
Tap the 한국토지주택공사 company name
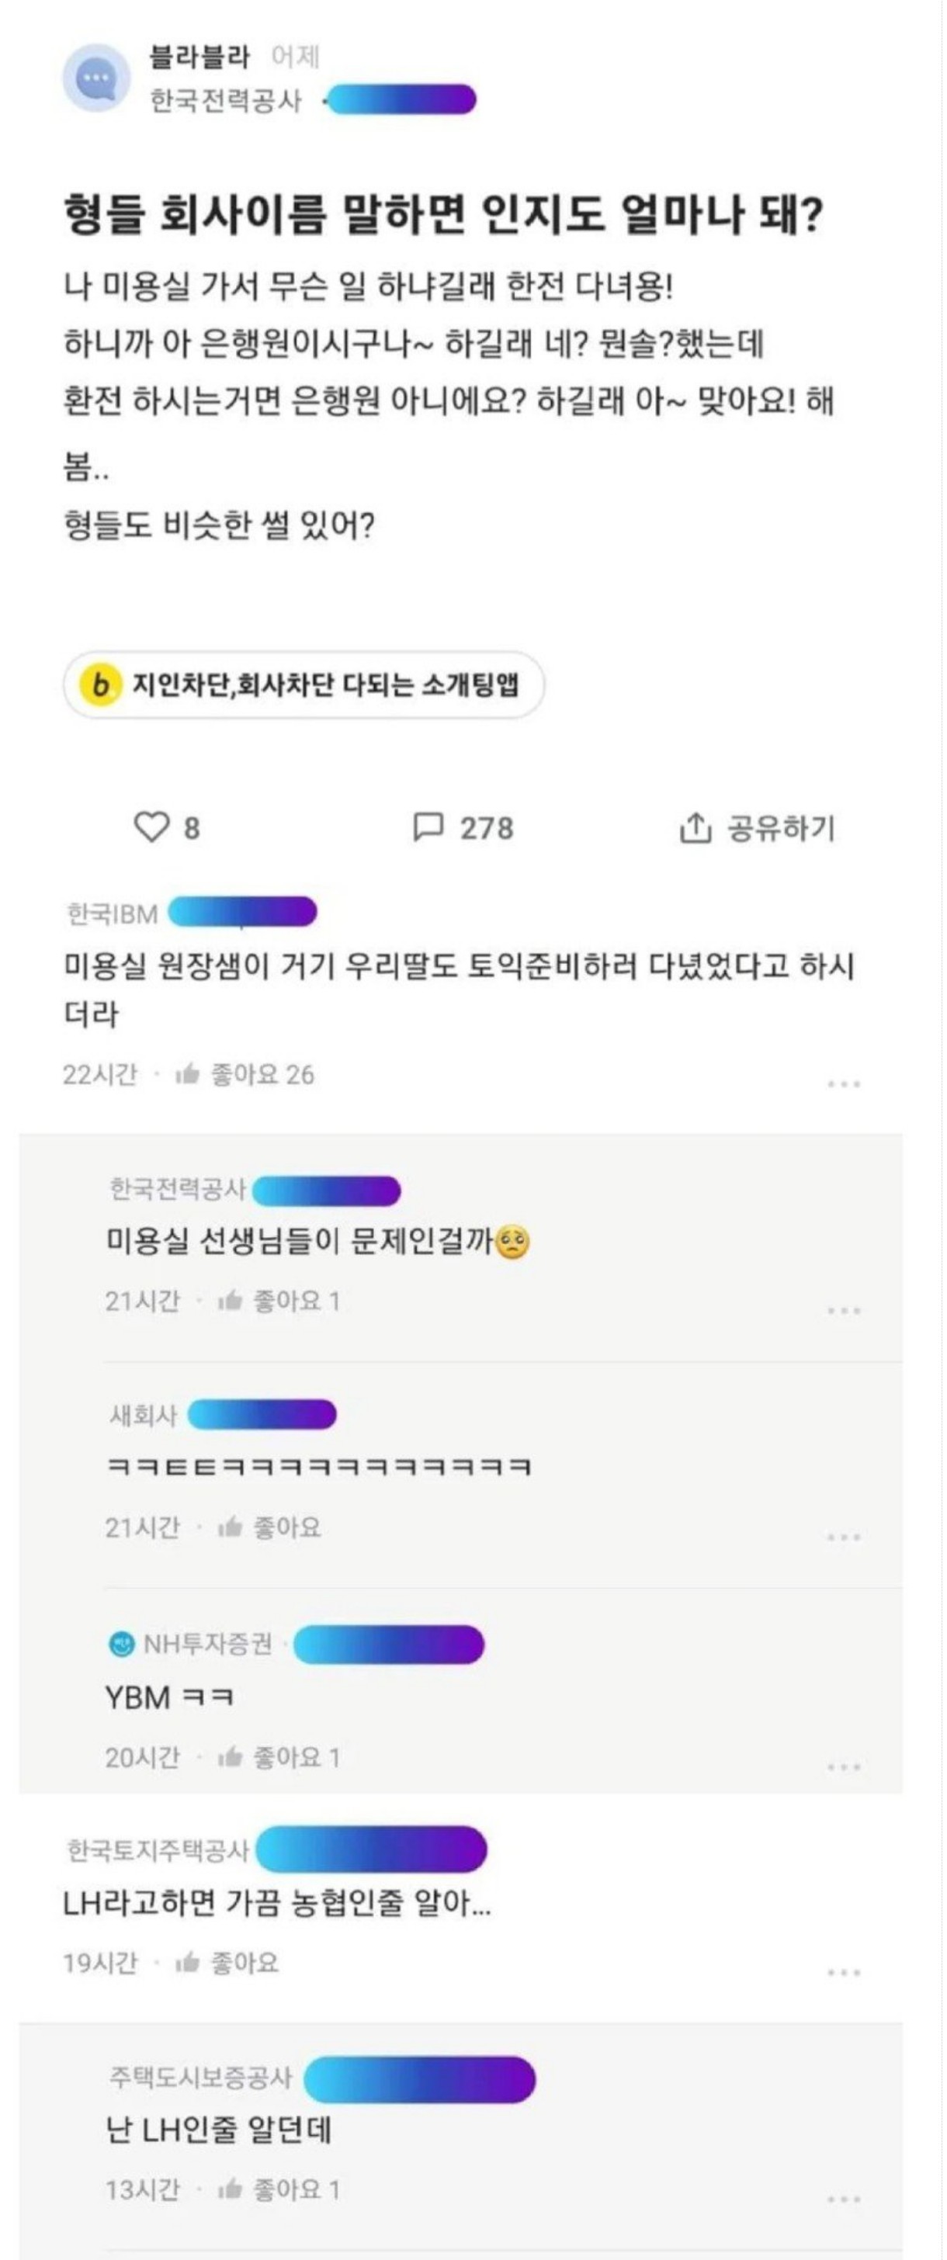pos(158,1850)
